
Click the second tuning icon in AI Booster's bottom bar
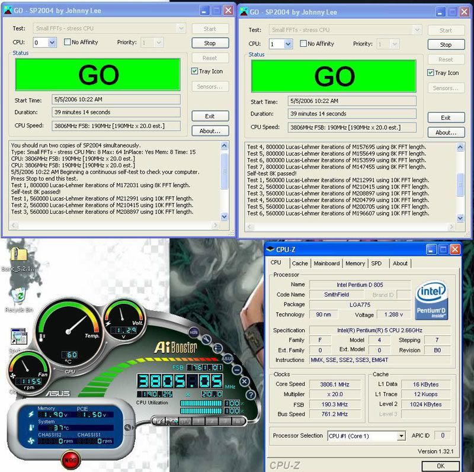tap(172, 421)
